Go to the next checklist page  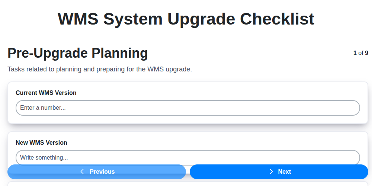pyautogui.click(x=279, y=172)
